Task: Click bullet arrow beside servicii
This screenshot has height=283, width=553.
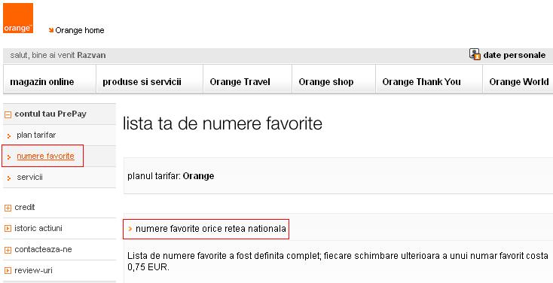Action: point(9,178)
